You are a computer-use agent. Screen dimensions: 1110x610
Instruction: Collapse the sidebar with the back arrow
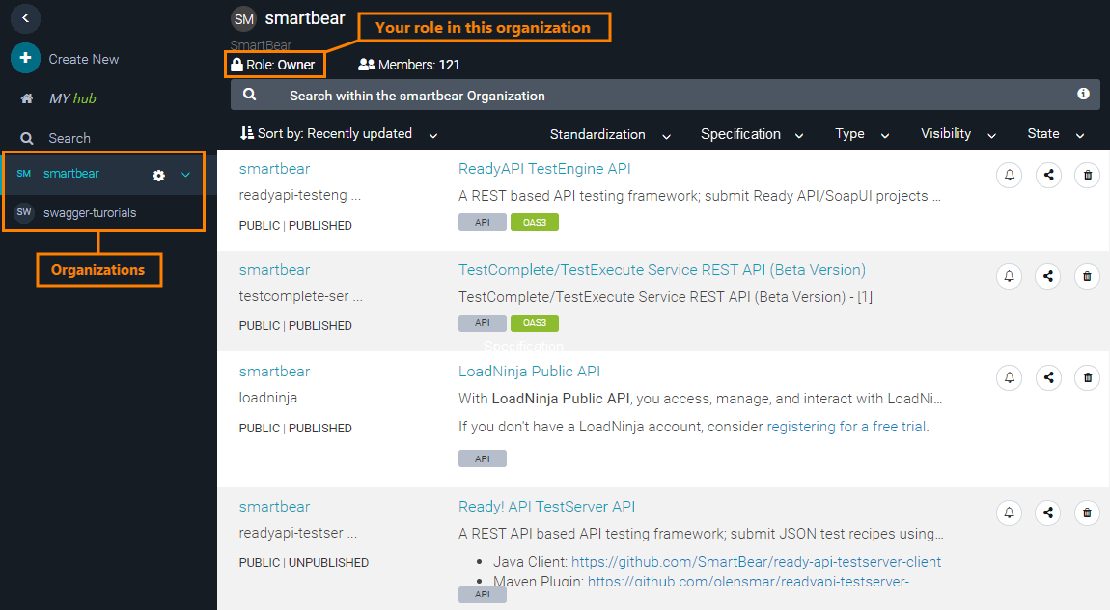(x=25, y=16)
